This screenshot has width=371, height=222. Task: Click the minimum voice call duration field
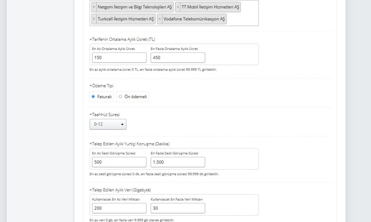[x=119, y=162]
